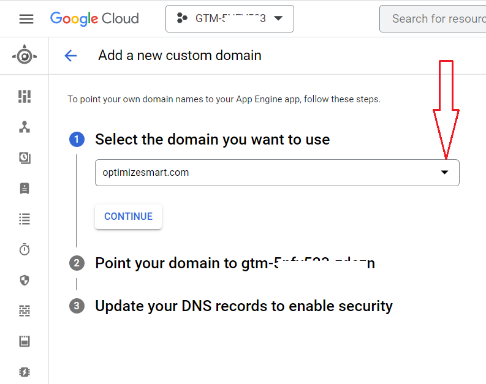Click the Google Cloud logo
Image resolution: width=486 pixels, height=384 pixels.
point(94,18)
